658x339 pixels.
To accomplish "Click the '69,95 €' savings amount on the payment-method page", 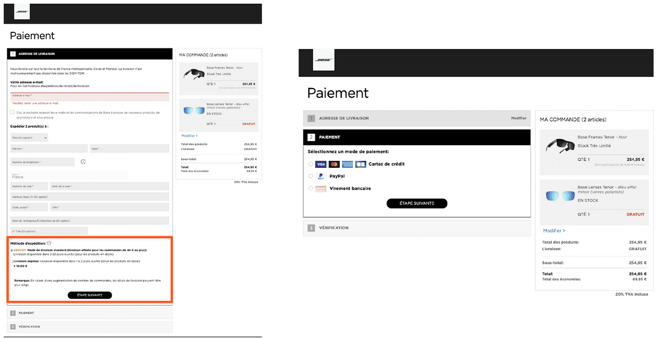I will point(639,279).
